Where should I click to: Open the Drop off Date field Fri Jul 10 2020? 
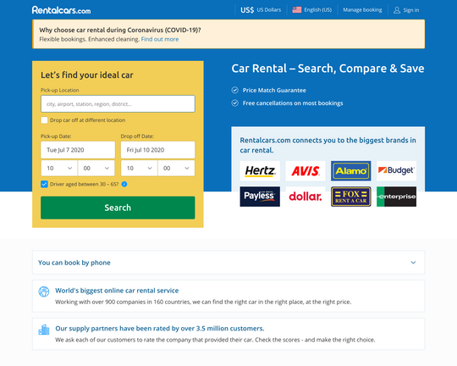157,150
